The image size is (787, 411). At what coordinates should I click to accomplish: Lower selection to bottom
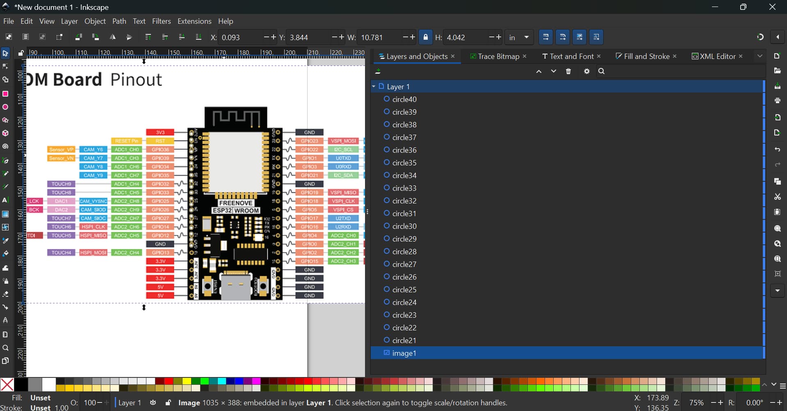tap(198, 37)
